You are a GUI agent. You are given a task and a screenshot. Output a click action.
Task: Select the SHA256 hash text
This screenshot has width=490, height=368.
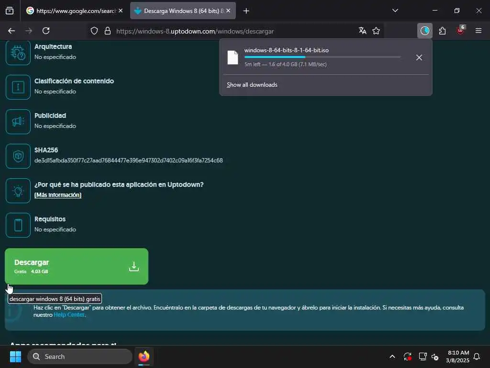click(128, 161)
